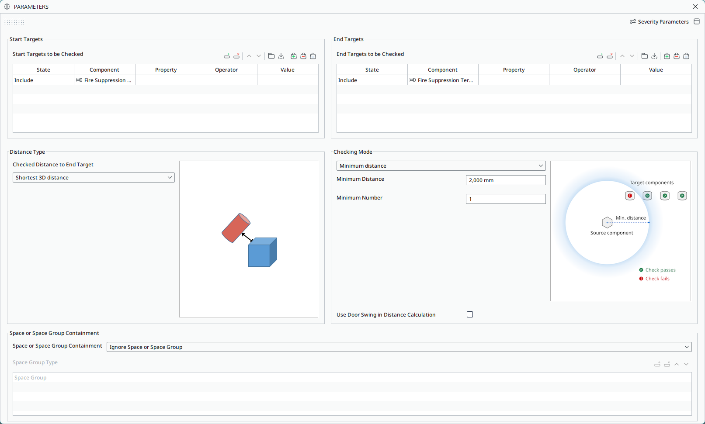Open Severity Parameters
705x424 pixels.
[x=659, y=21]
